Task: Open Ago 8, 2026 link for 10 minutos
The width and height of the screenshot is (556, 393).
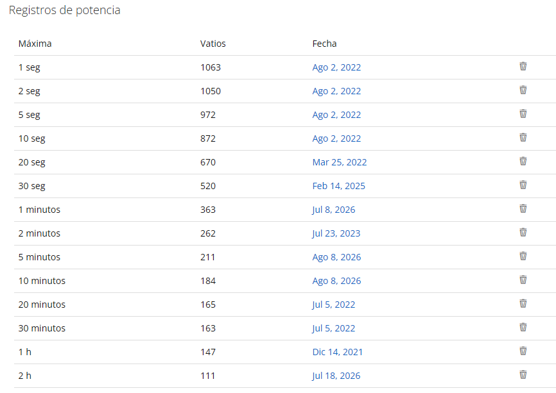Action: pos(336,281)
